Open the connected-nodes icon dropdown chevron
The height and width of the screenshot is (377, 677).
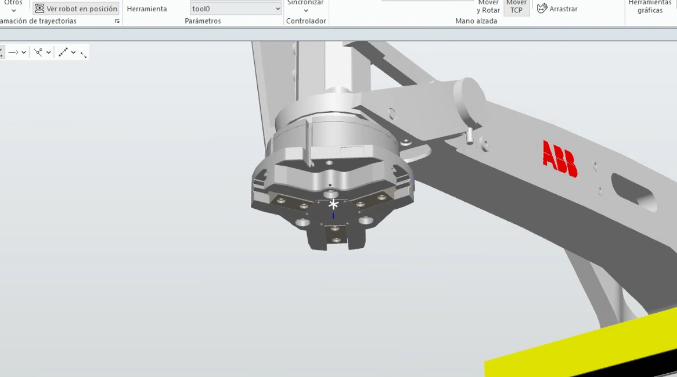pyautogui.click(x=49, y=52)
